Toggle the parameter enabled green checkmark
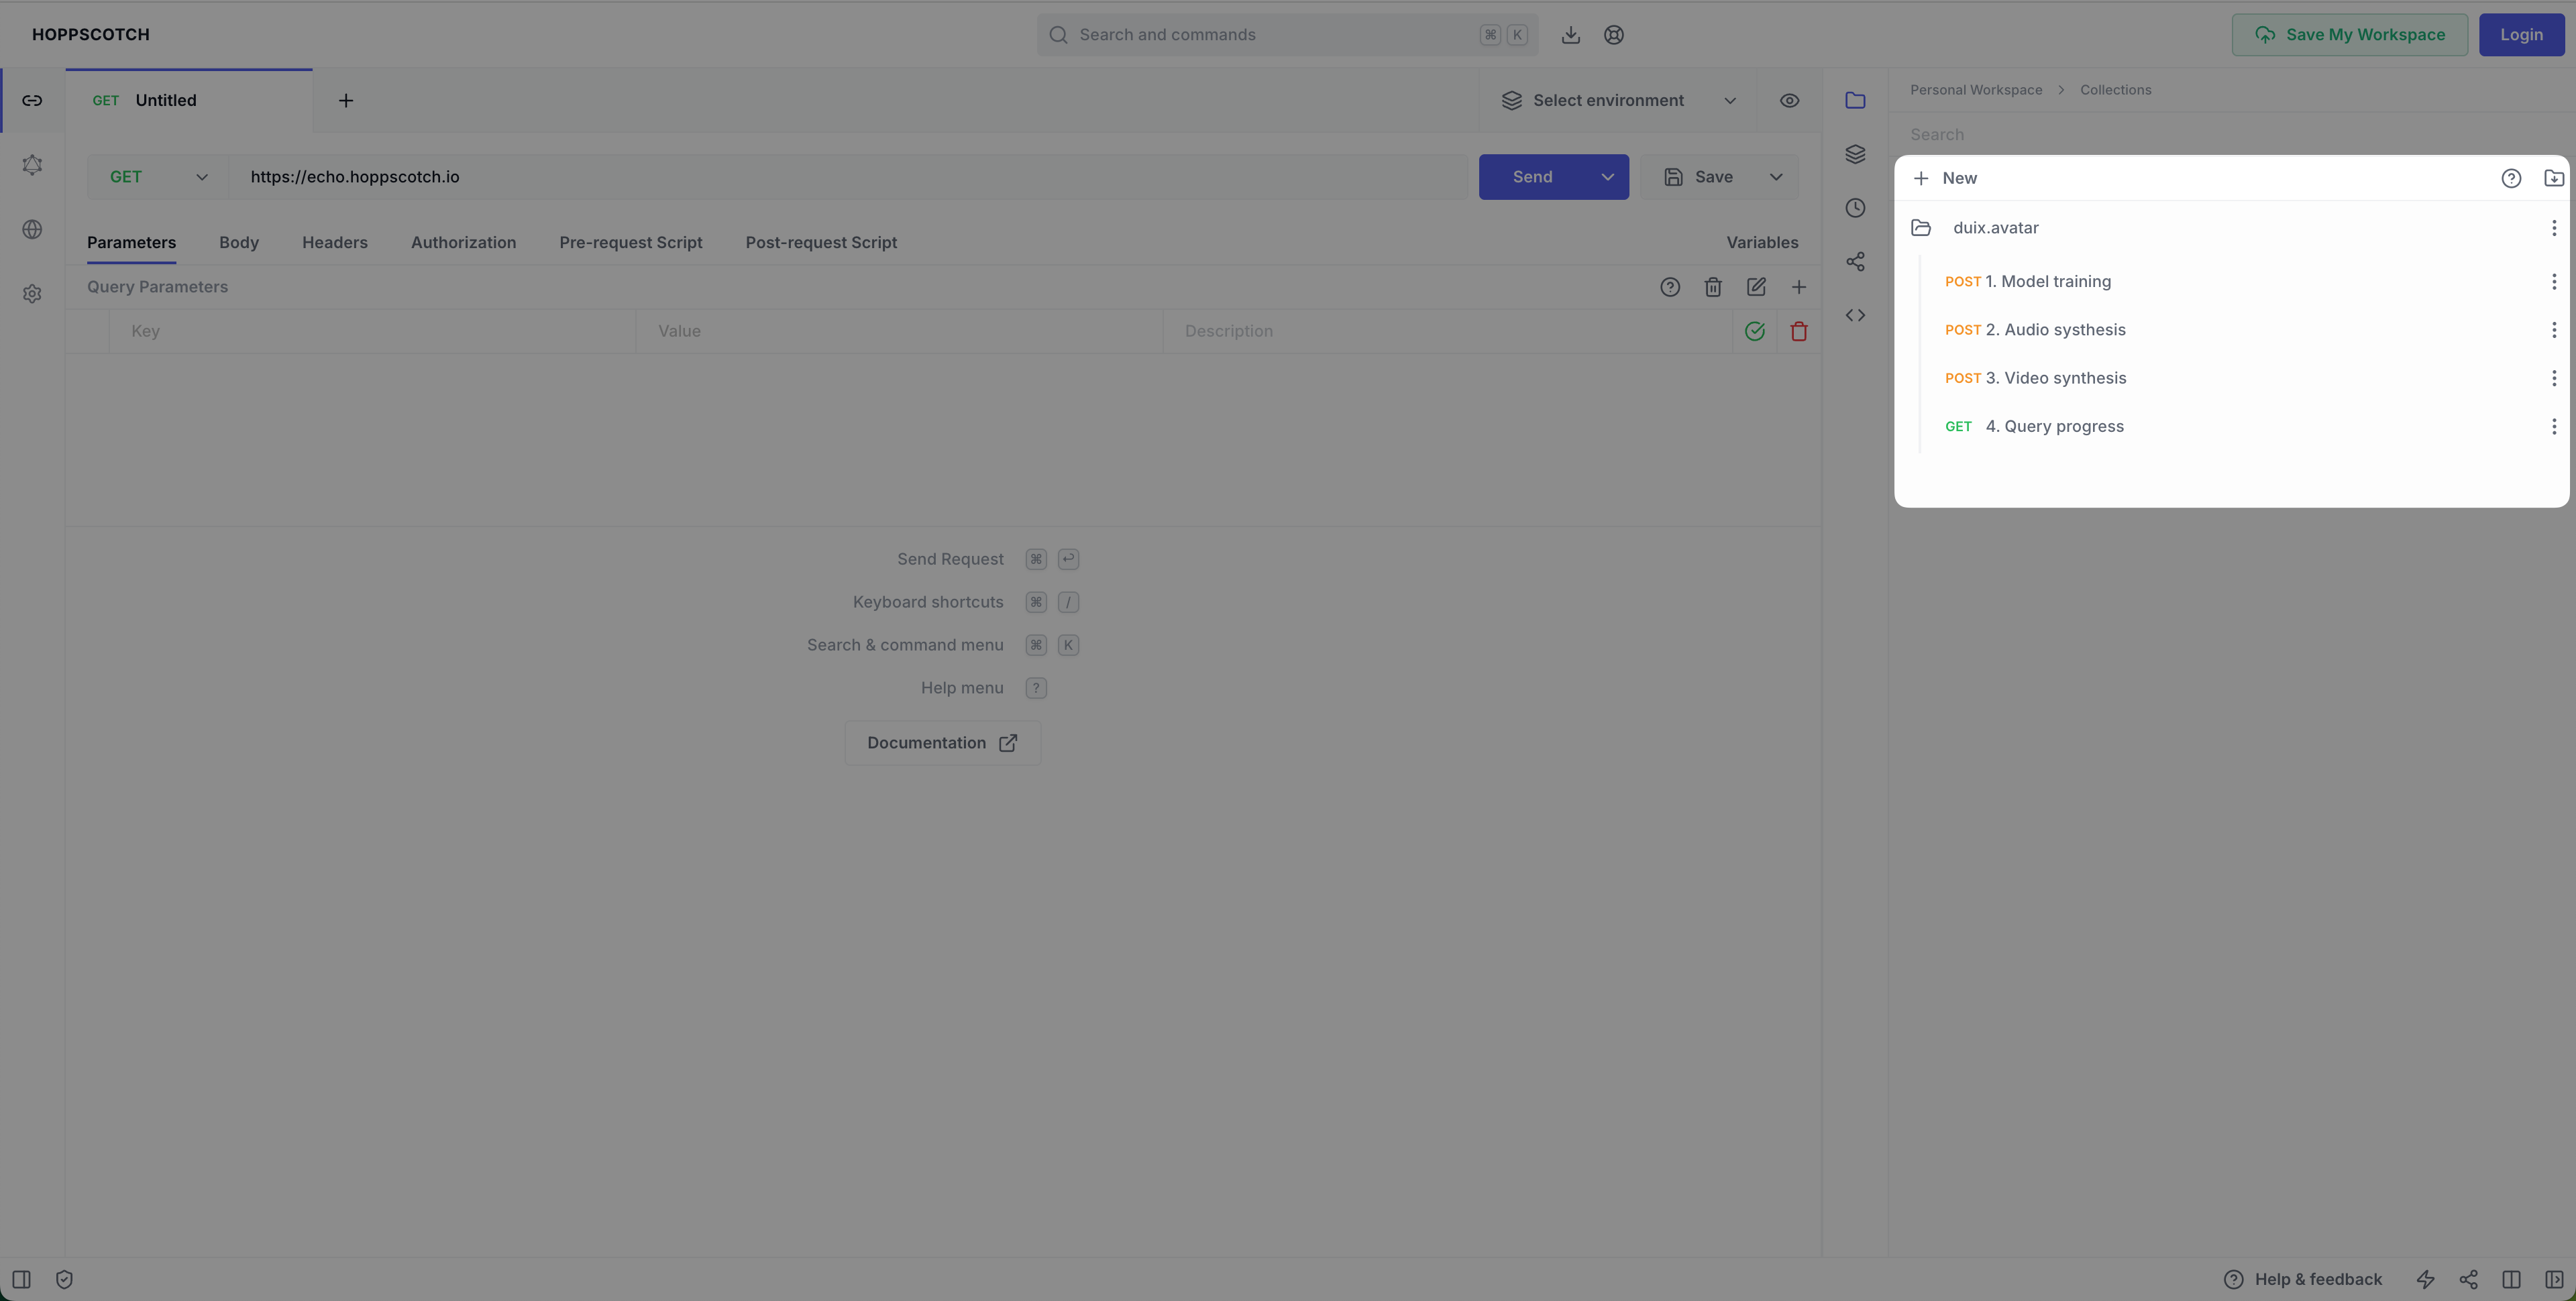 pos(1754,331)
